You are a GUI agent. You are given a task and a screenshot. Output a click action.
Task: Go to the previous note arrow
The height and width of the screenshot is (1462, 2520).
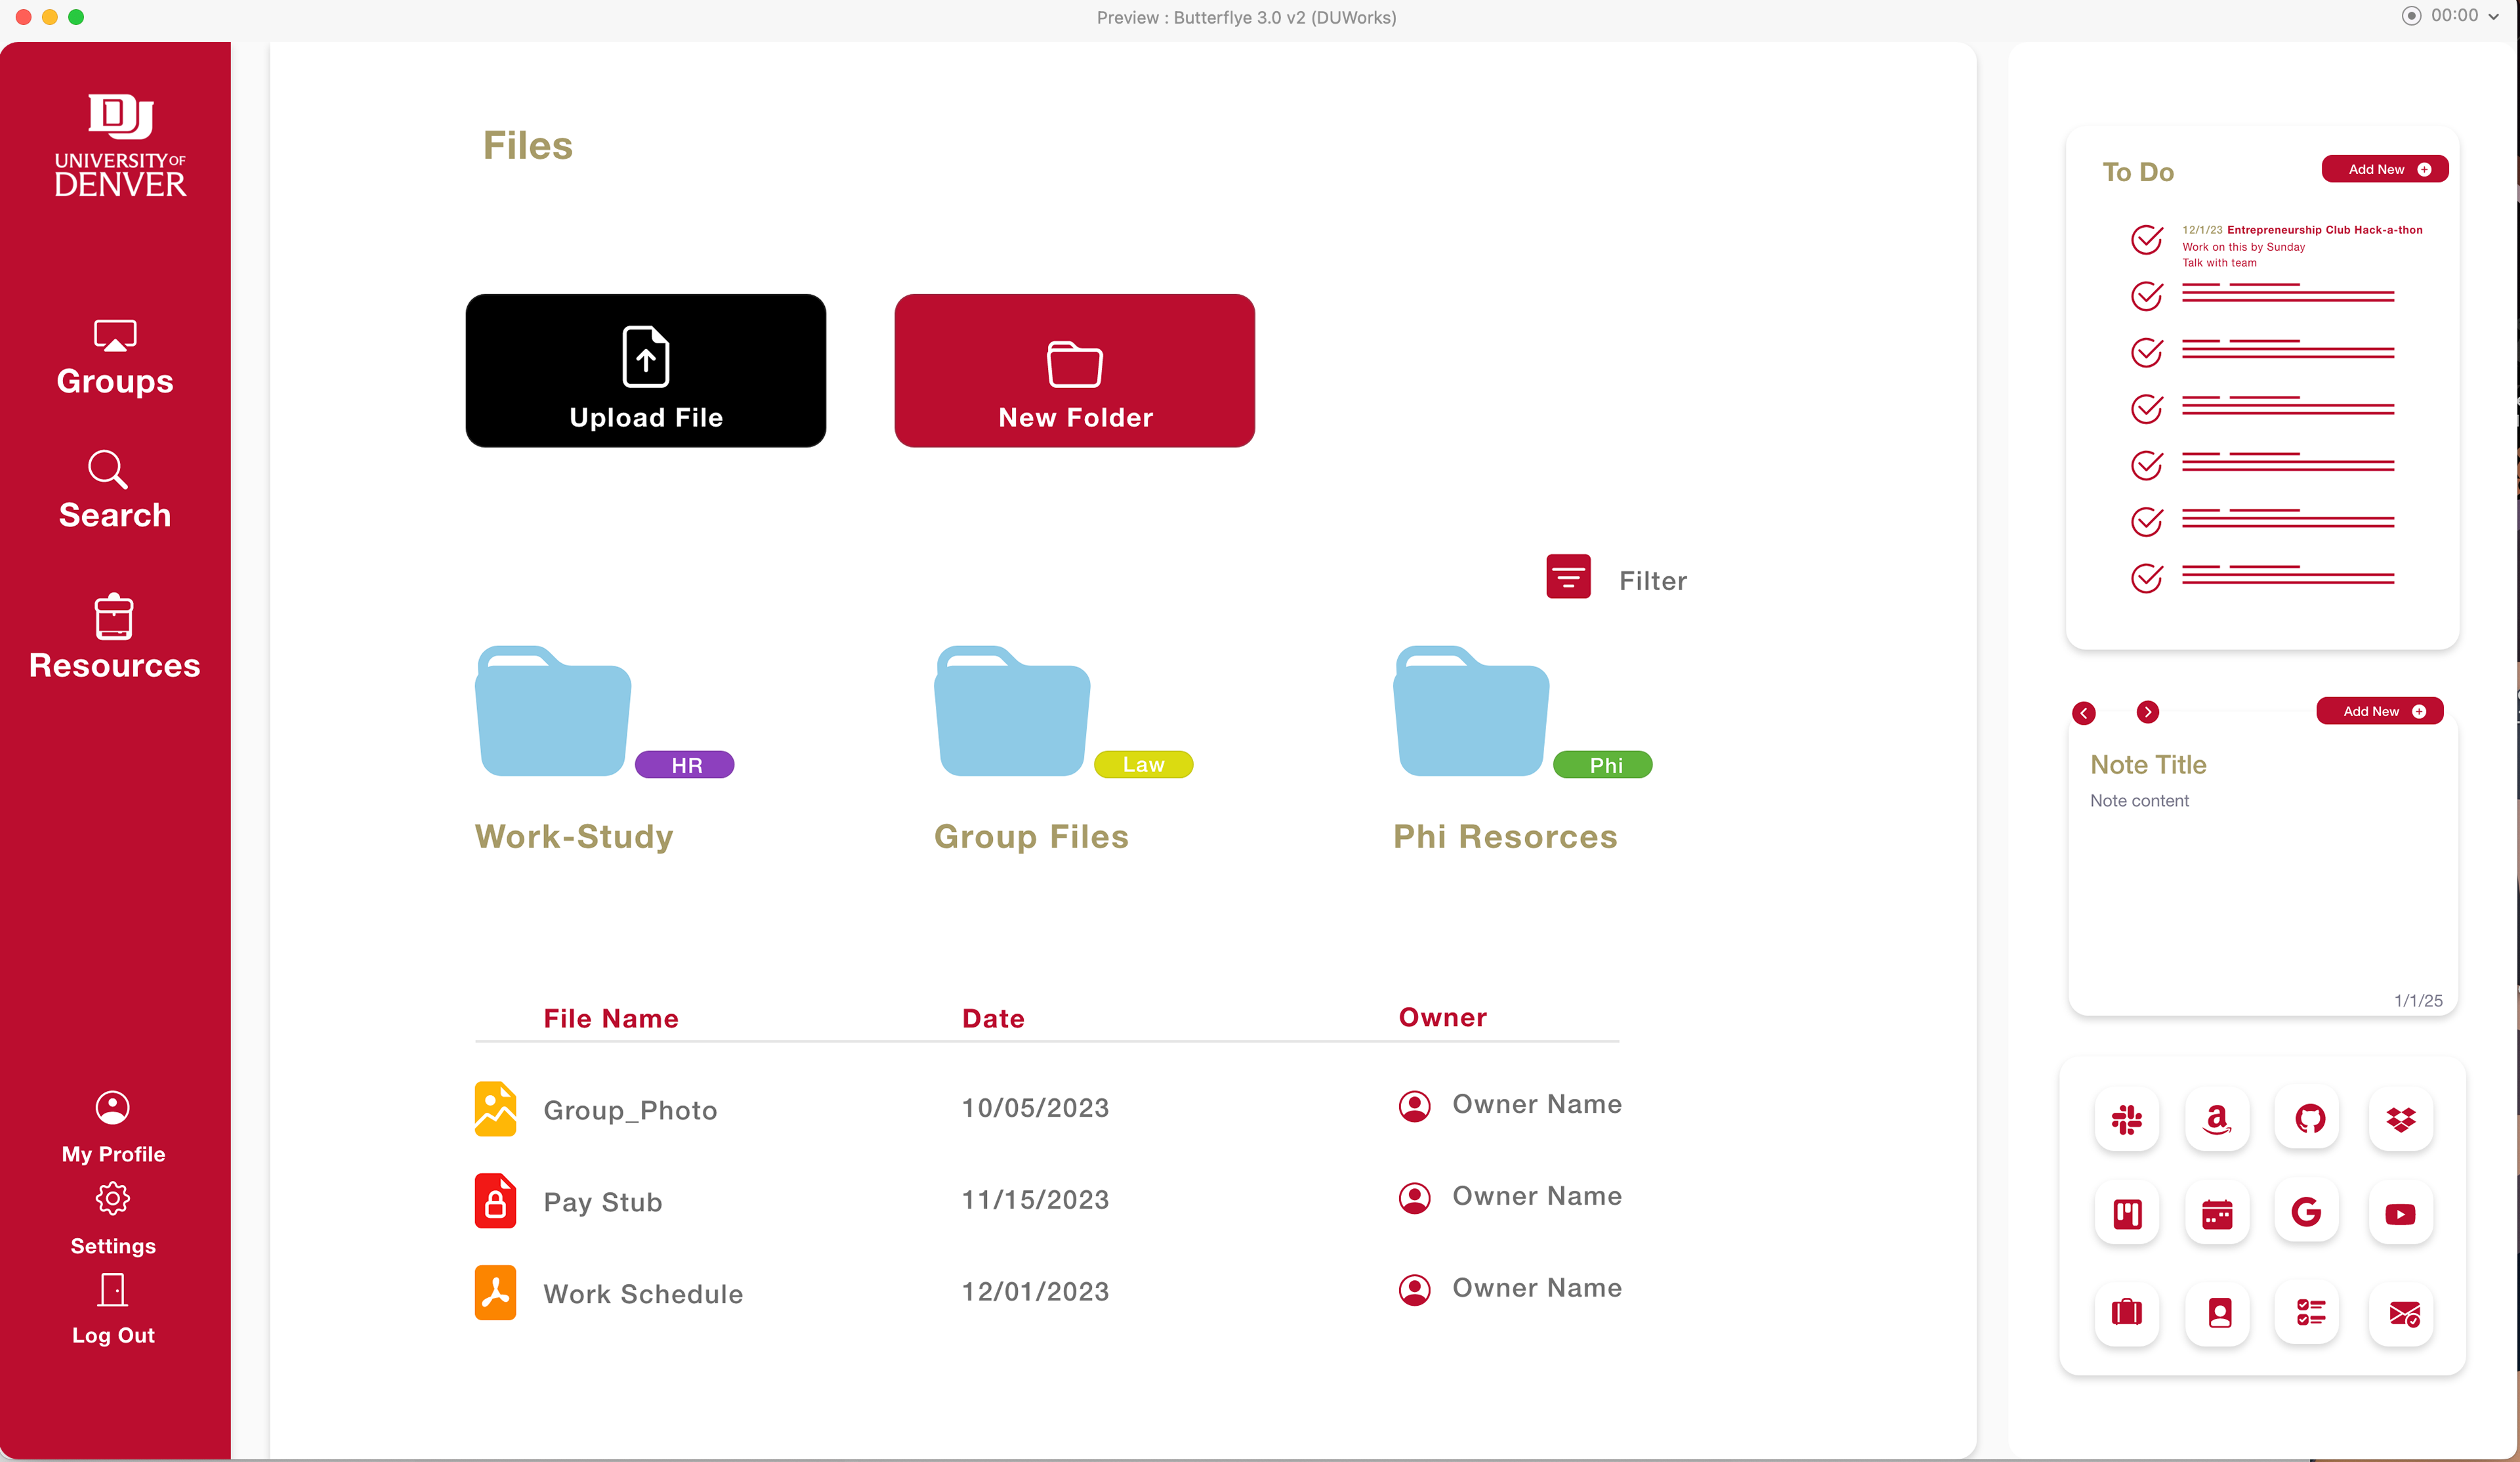(x=2084, y=712)
